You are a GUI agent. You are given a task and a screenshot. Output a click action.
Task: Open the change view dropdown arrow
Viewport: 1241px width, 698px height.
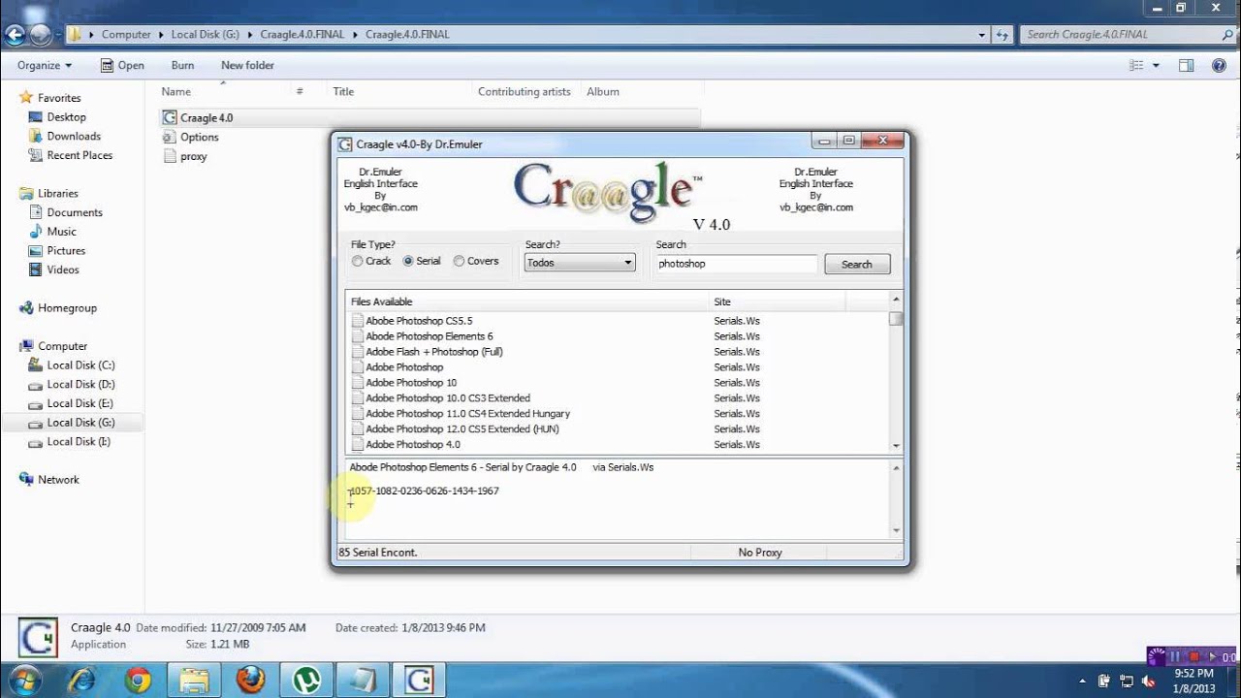coord(1156,65)
